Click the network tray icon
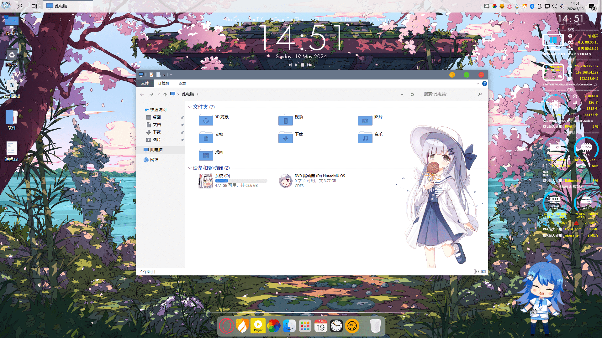 547,6
